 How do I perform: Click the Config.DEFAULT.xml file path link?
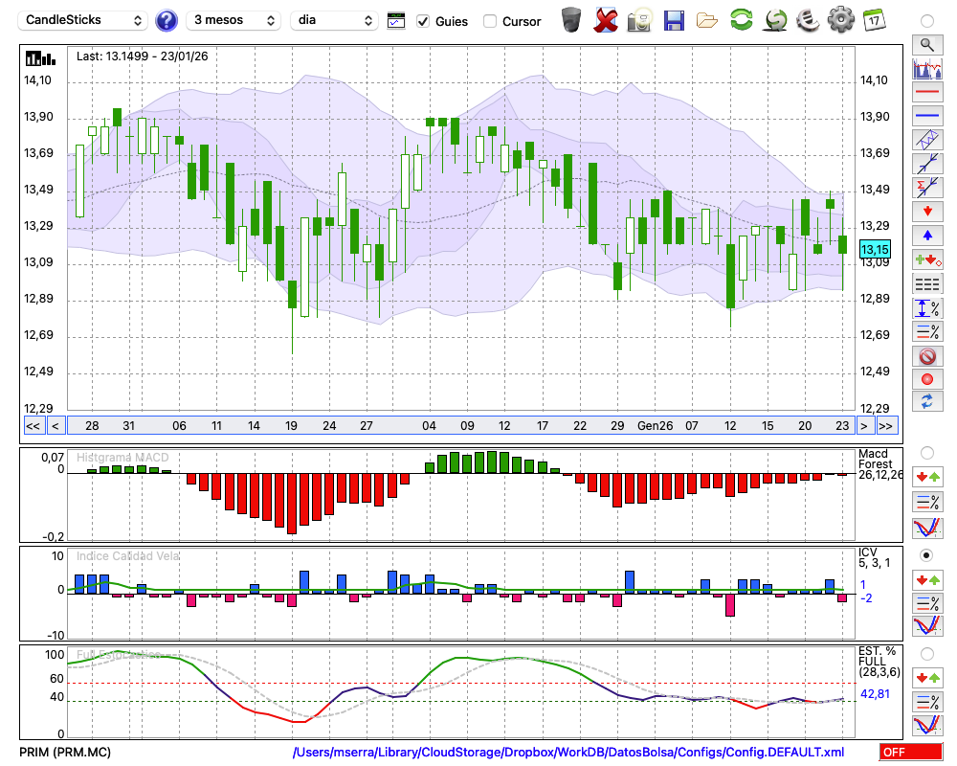(568, 753)
